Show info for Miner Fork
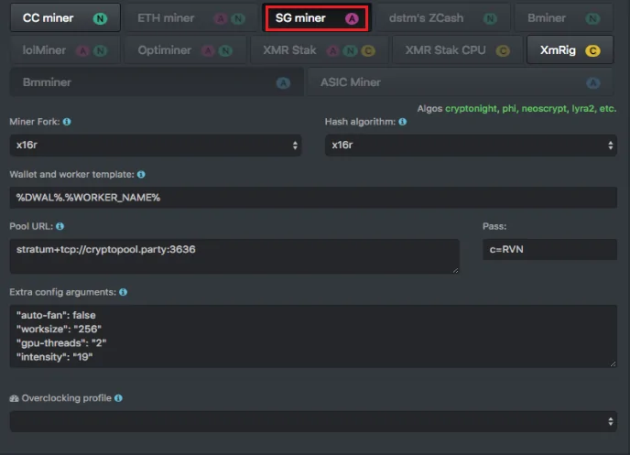Screen dimensions: 630x455 pyautogui.click(x=67, y=121)
